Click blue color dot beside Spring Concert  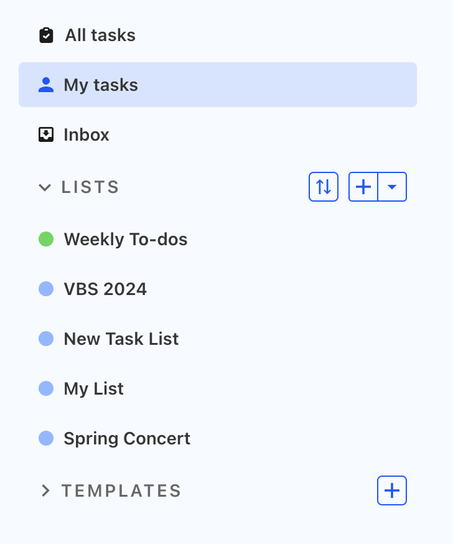(46, 438)
